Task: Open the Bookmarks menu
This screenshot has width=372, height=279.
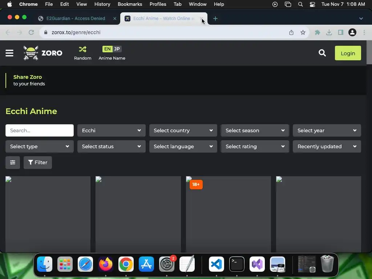Action: [130, 4]
